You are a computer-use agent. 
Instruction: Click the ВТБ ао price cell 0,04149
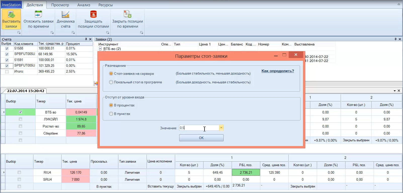81,112
